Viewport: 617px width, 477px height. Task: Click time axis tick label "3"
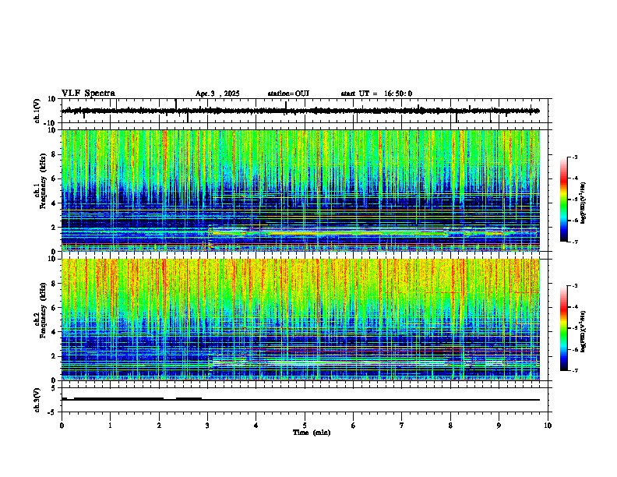pos(207,426)
